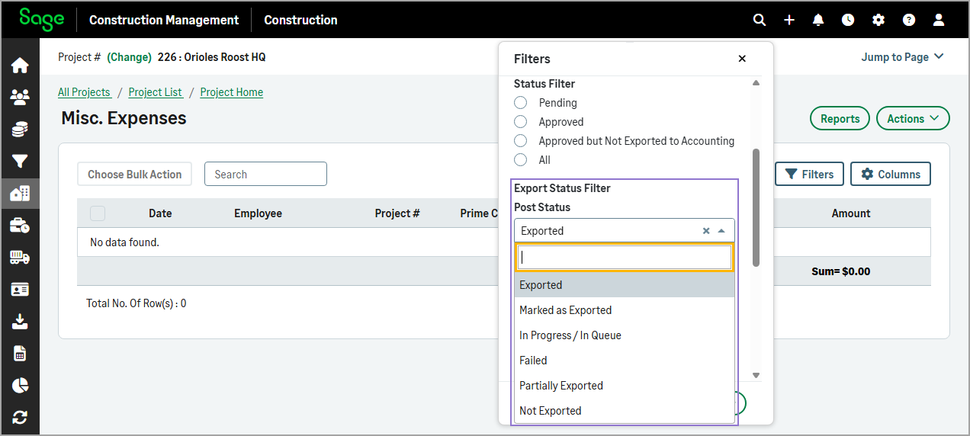Viewport: 970px width, 436px height.
Task: Open the notifications bell icon
Action: (818, 20)
